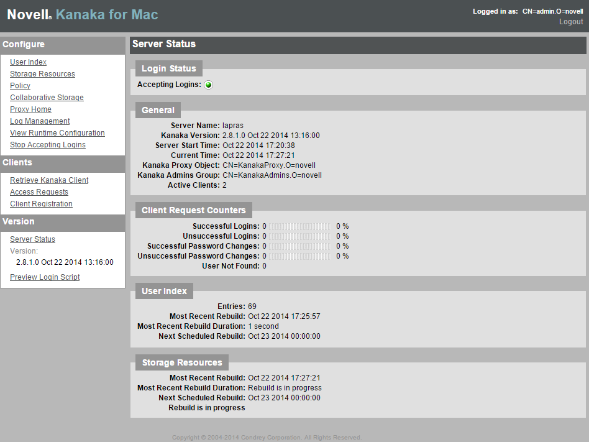Select 'CN=KanakaAdmins.O=novell' text

click(272, 175)
